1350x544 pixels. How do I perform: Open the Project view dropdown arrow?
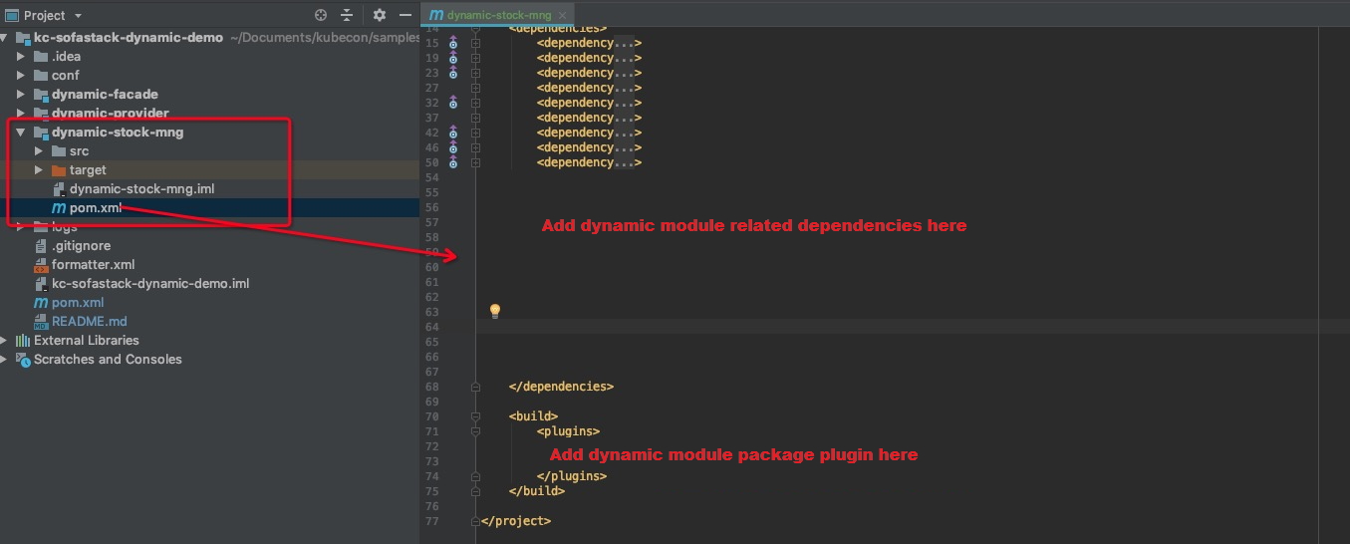(79, 16)
